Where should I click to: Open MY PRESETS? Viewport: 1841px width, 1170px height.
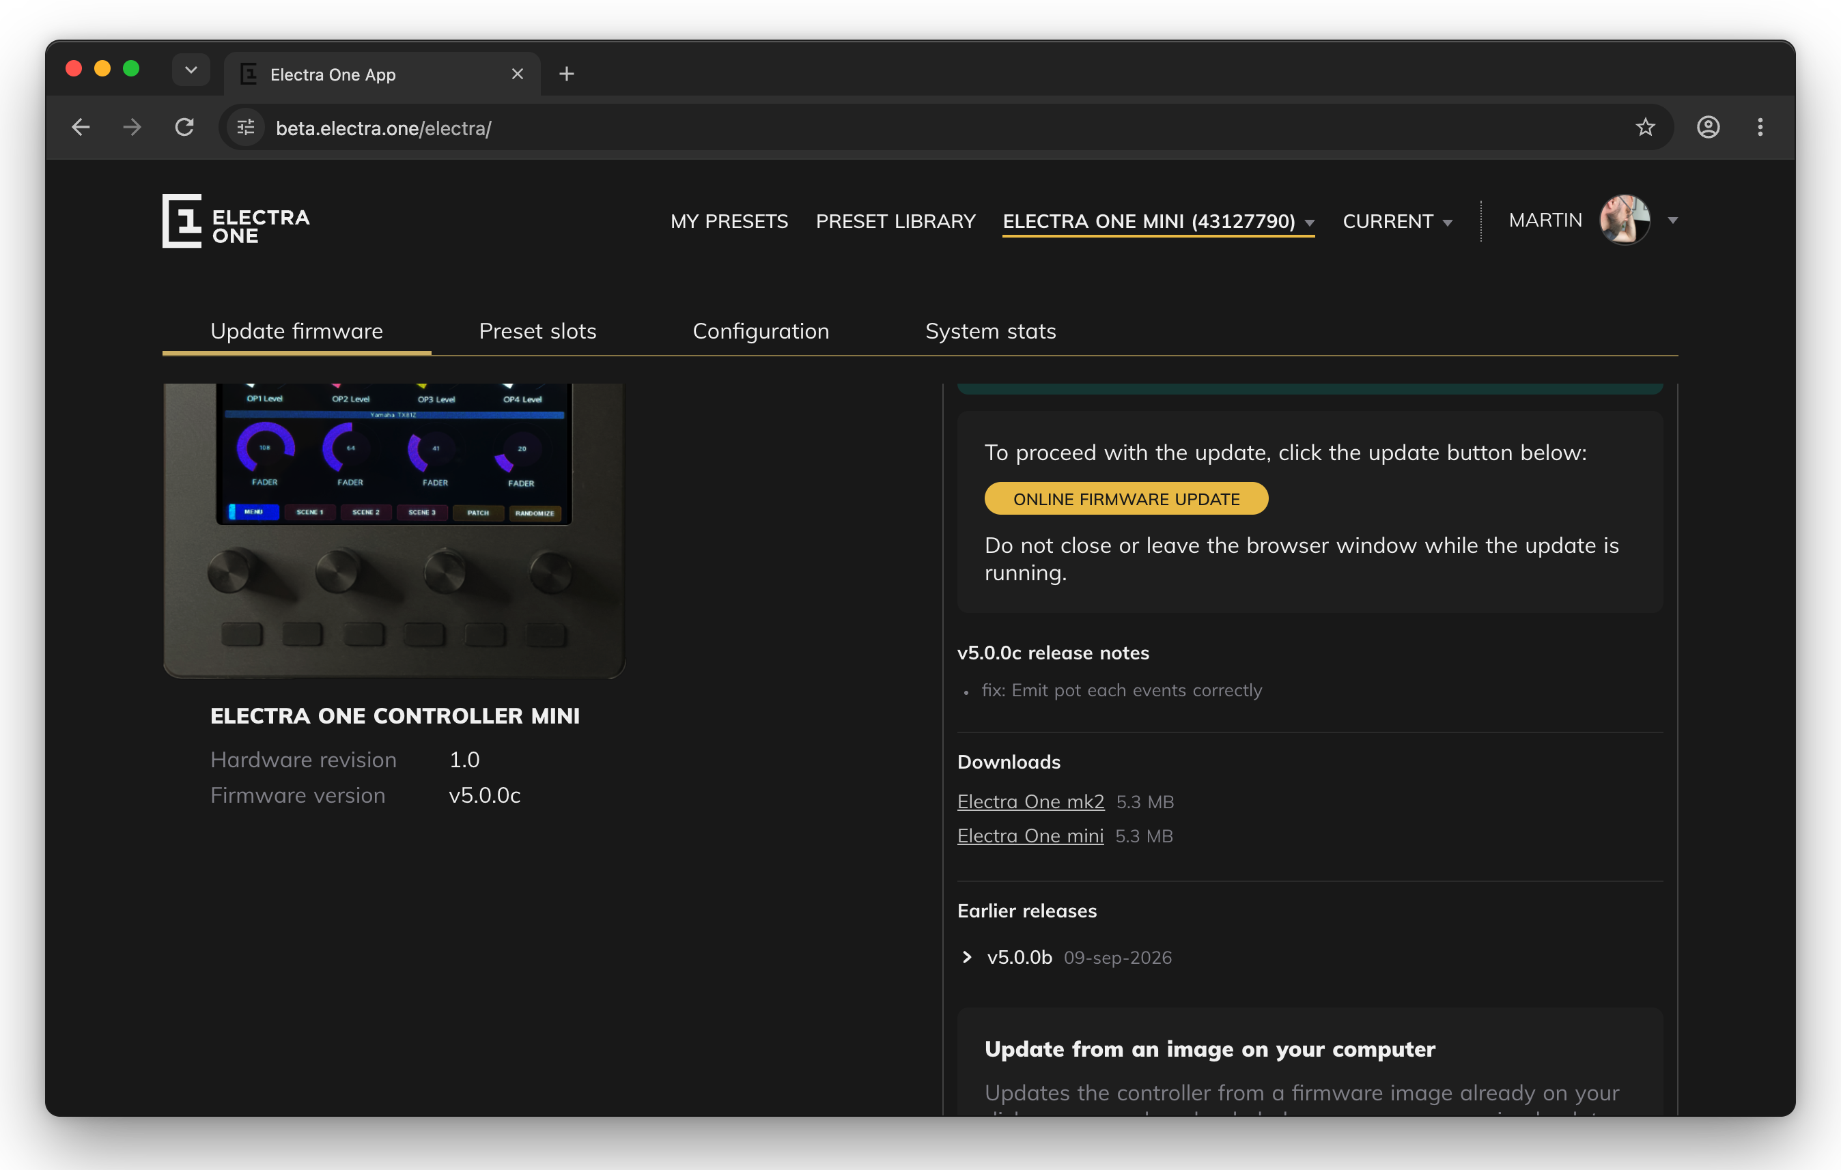tap(729, 221)
